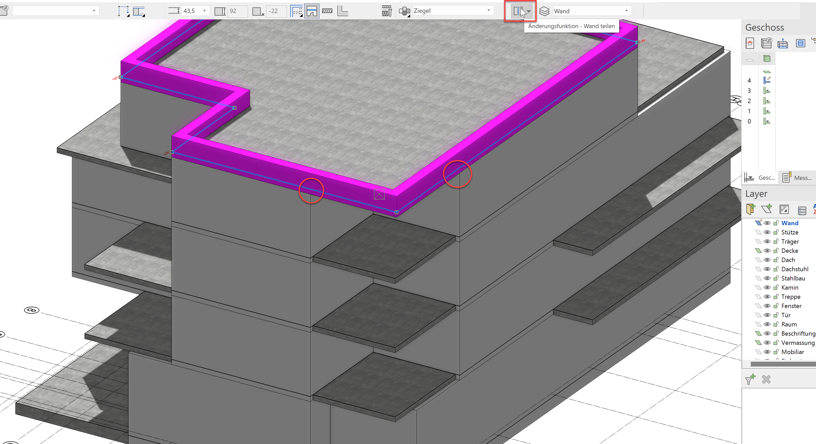Image resolution: width=816 pixels, height=444 pixels.
Task: Hide the Wand layer via eye icon
Action: point(767,223)
